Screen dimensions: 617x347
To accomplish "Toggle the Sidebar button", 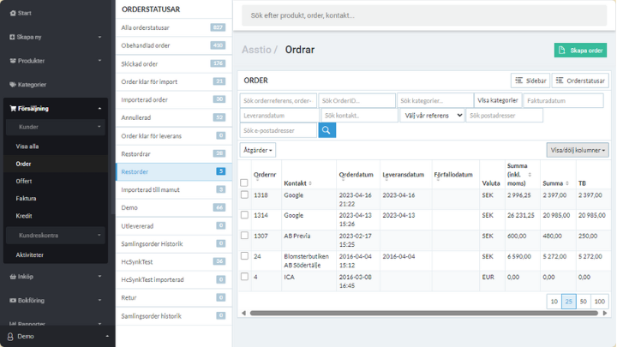I will click(530, 81).
